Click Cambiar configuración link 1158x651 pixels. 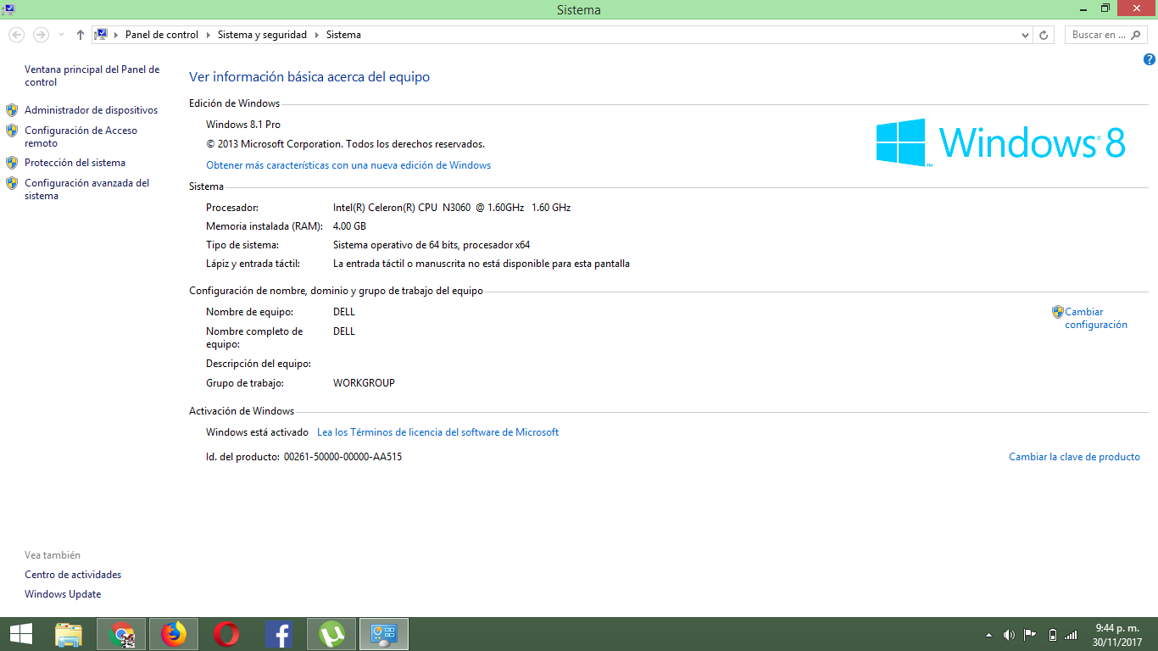[1096, 318]
